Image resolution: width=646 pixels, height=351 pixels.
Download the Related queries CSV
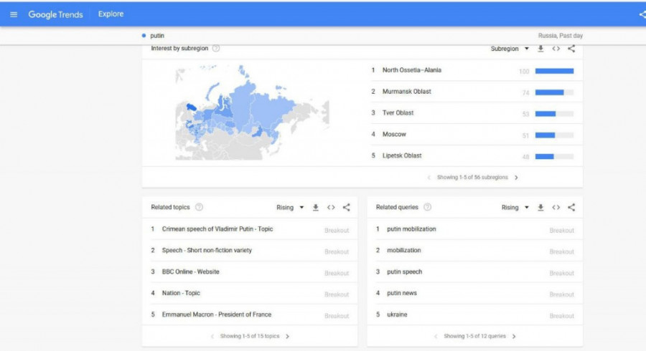[540, 208]
